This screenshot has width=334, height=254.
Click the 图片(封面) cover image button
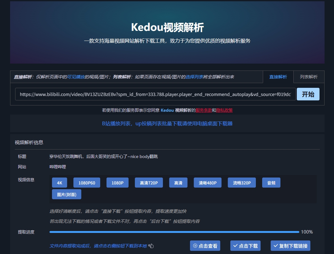coord(66,195)
